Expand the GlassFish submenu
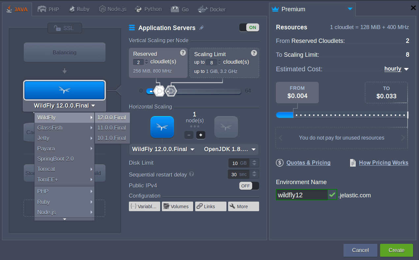This screenshot has width=419, height=260. (65, 128)
